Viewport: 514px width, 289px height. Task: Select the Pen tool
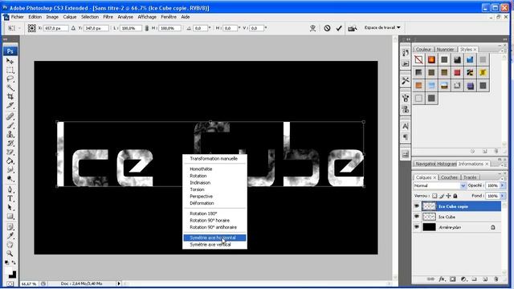click(10, 189)
